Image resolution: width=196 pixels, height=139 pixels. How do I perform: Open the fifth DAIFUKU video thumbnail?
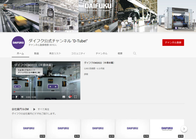[167, 129]
